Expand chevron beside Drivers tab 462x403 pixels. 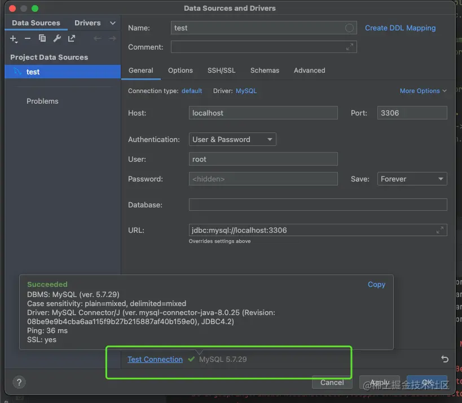113,23
